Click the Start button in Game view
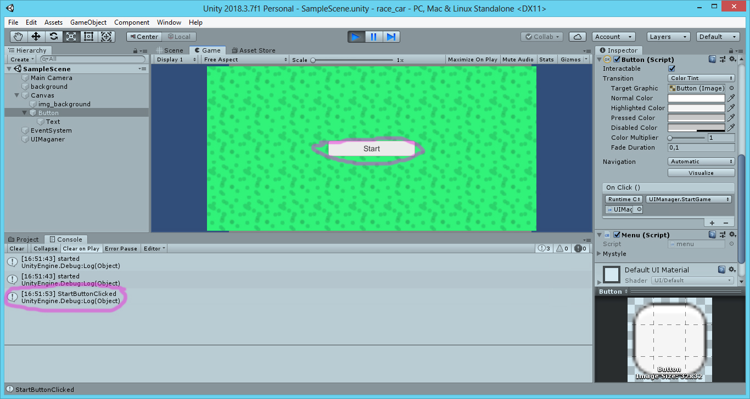Screen dimensions: 750x399 pos(372,149)
